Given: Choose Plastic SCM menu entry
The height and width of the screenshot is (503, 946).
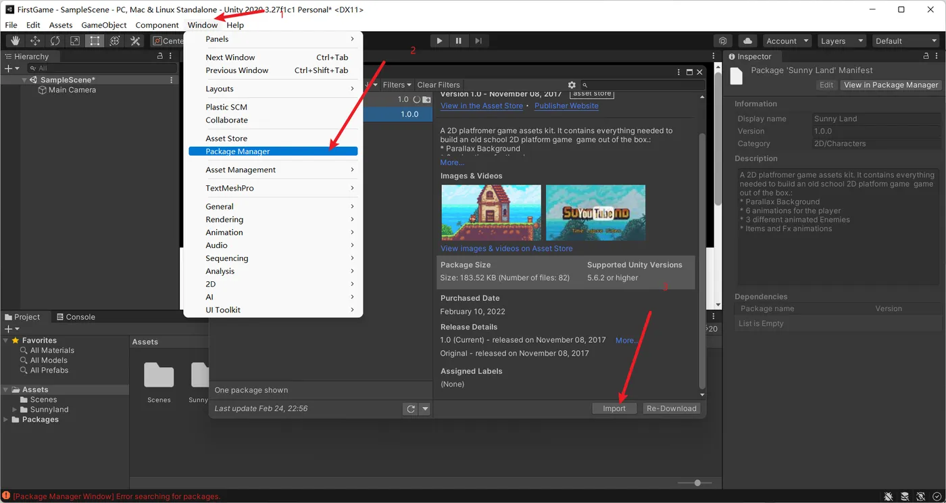Looking at the screenshot, I should point(273,107).
